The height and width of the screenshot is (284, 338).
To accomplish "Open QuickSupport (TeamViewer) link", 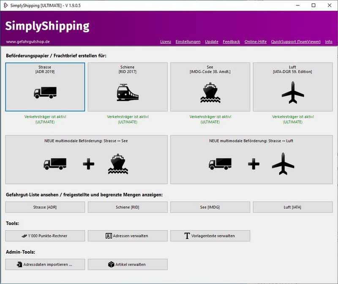I will 295,42.
